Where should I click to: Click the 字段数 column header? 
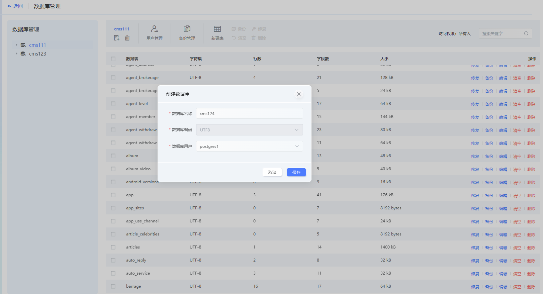[x=323, y=59]
